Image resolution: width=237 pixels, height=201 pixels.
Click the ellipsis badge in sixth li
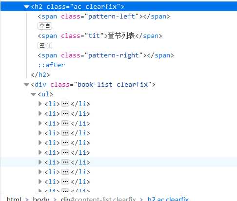pyautogui.click(x=65, y=152)
